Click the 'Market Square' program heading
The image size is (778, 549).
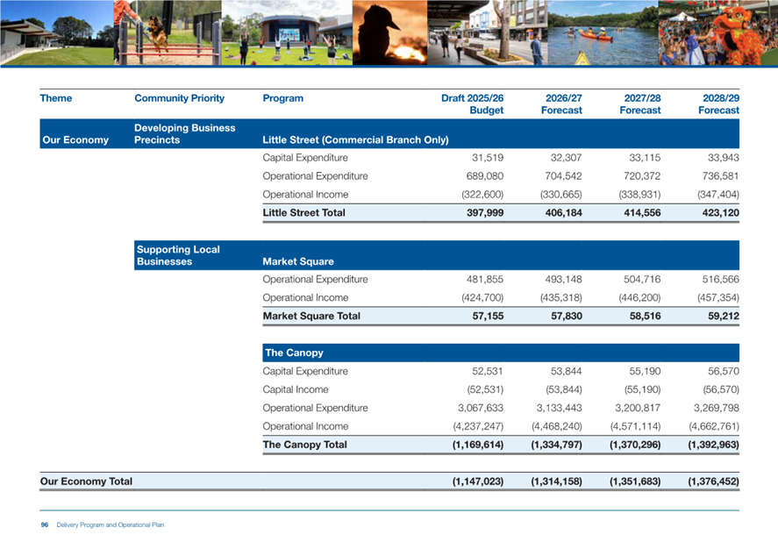[298, 261]
